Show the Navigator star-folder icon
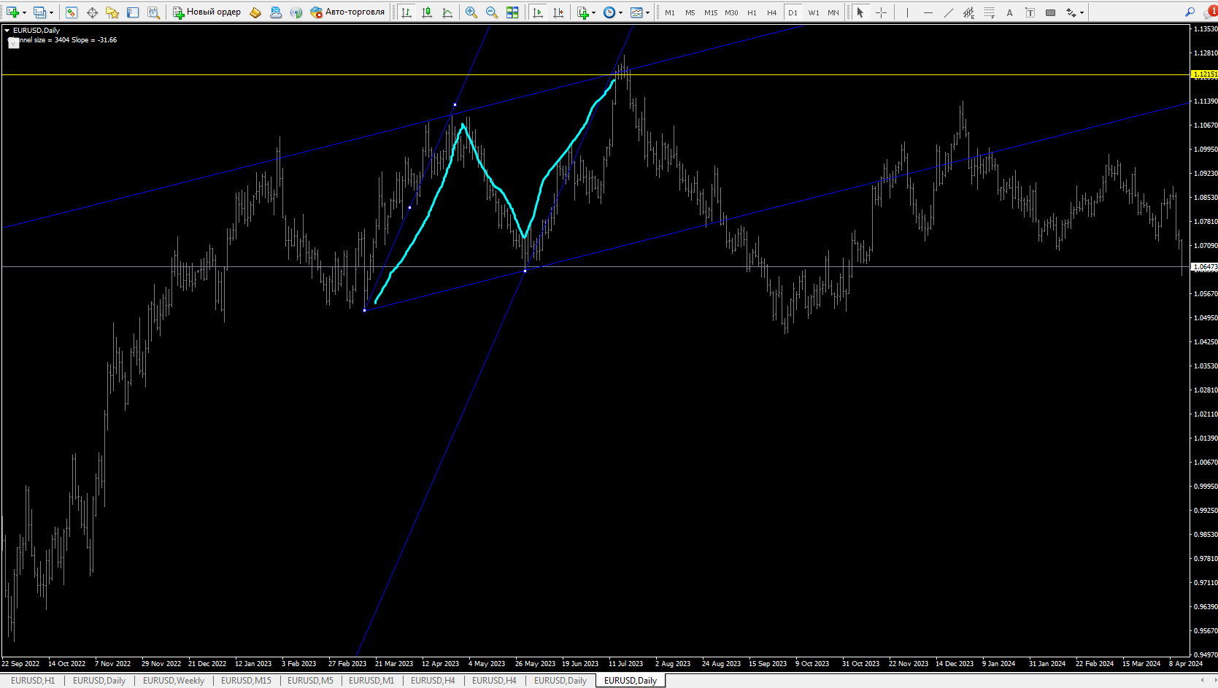The width and height of the screenshot is (1218, 688). 112,12
